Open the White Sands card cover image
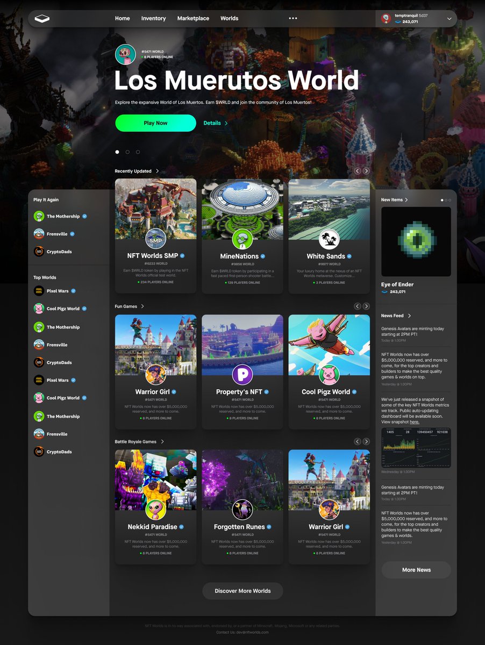485x645 pixels. (x=329, y=209)
